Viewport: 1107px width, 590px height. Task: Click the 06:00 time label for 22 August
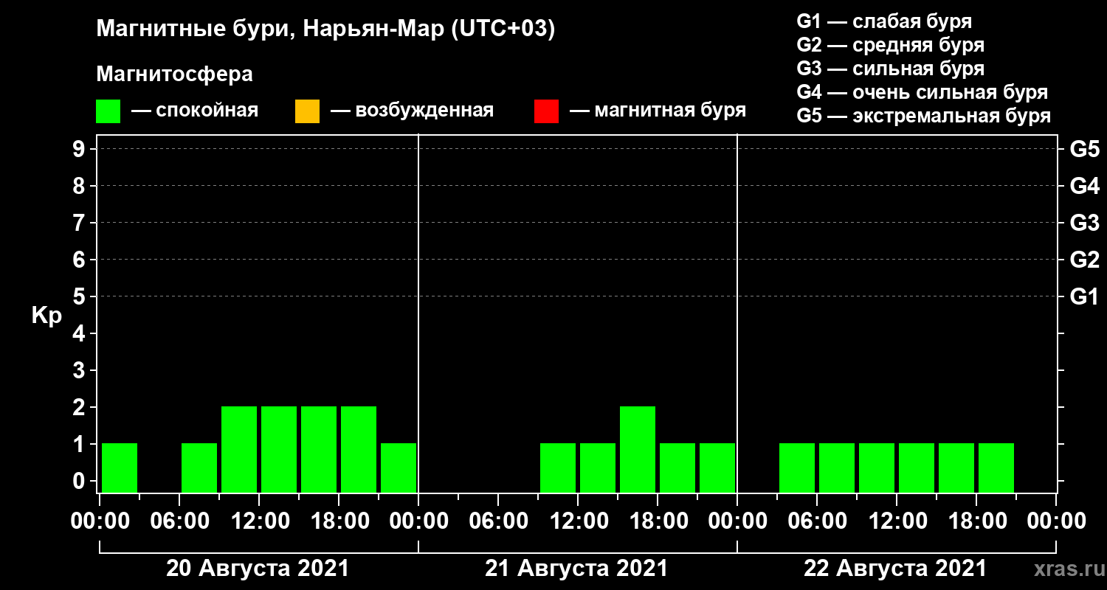pos(817,521)
